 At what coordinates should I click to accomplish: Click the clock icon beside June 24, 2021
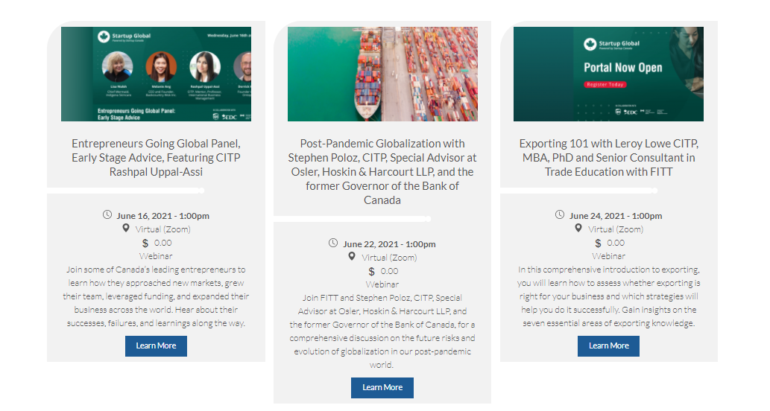[x=560, y=215]
